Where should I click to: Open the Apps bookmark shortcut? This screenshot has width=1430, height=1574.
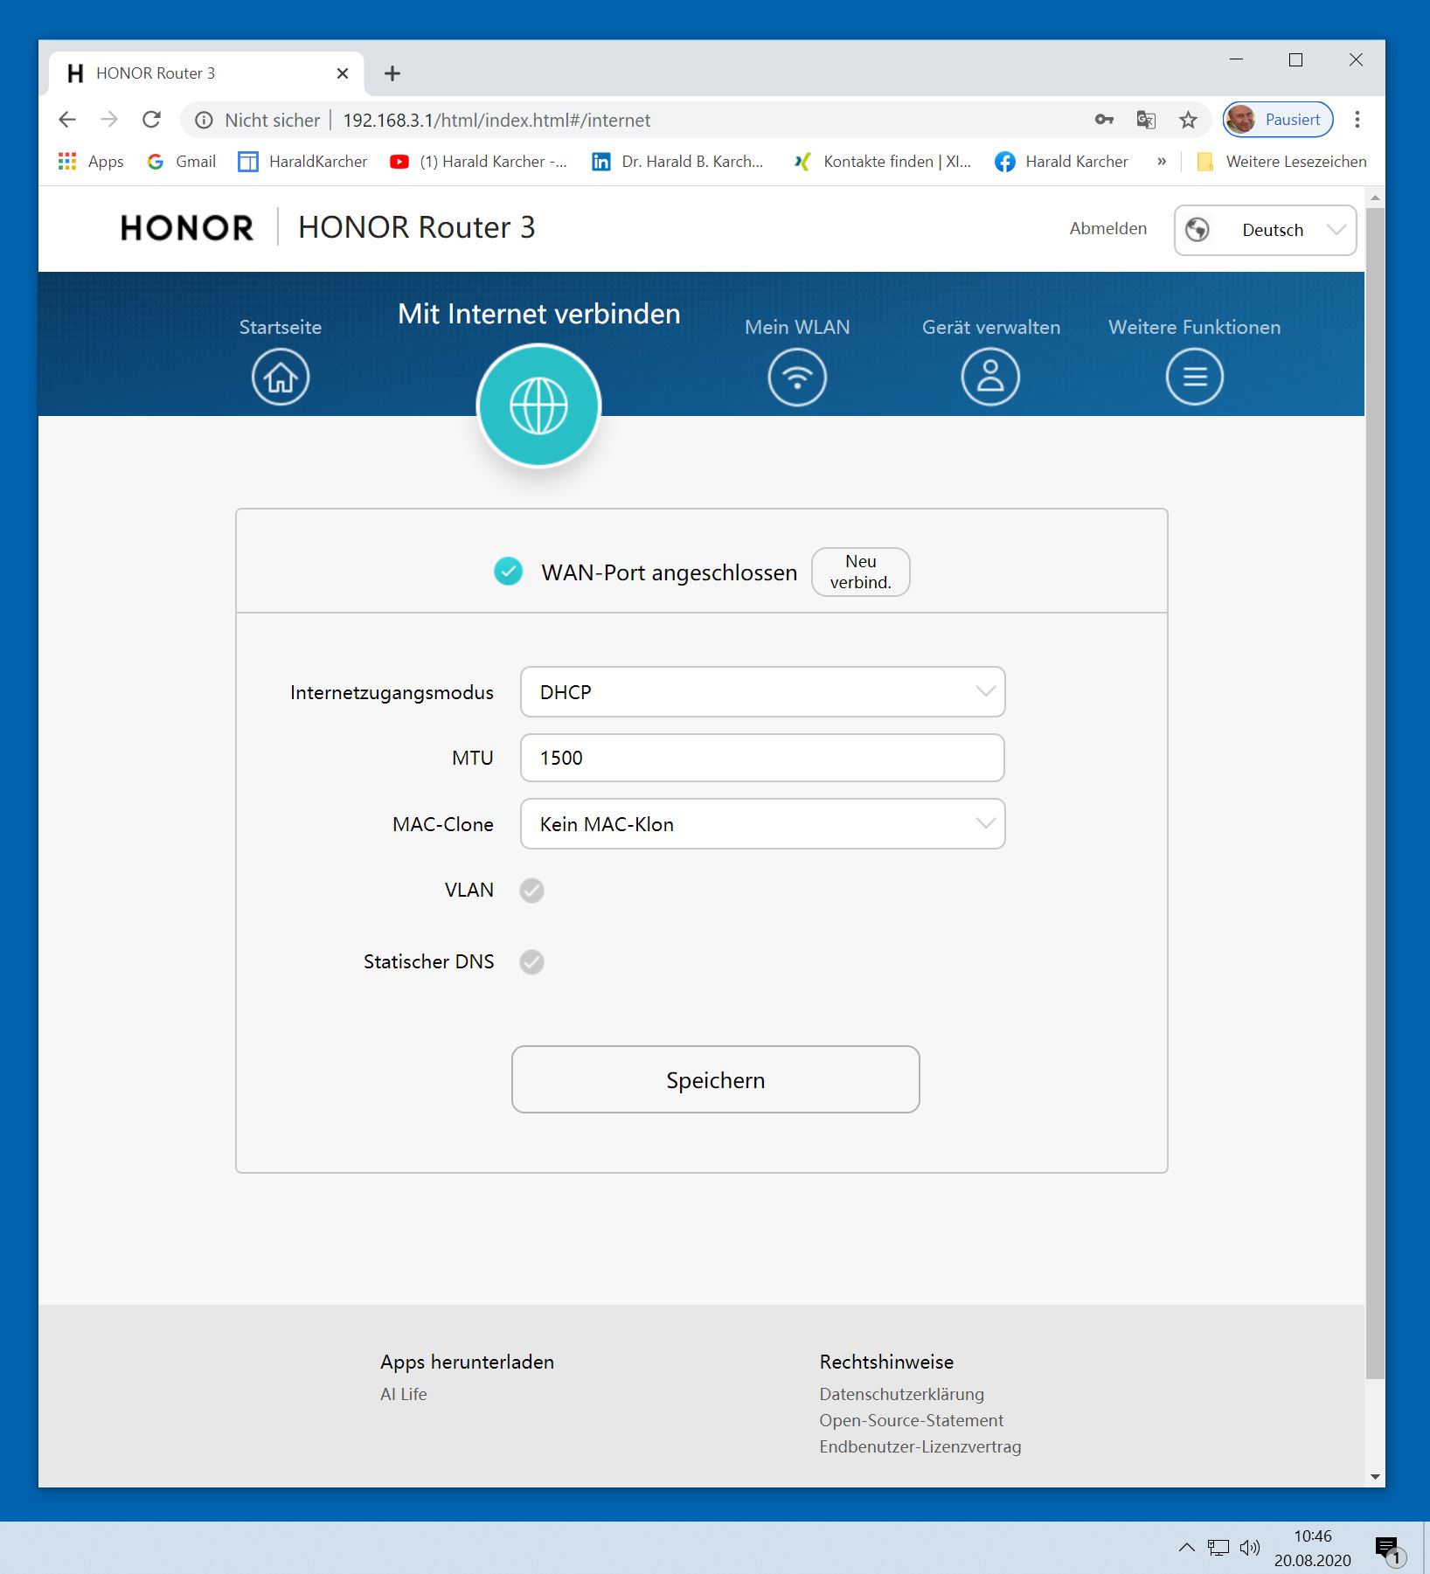pos(91,162)
